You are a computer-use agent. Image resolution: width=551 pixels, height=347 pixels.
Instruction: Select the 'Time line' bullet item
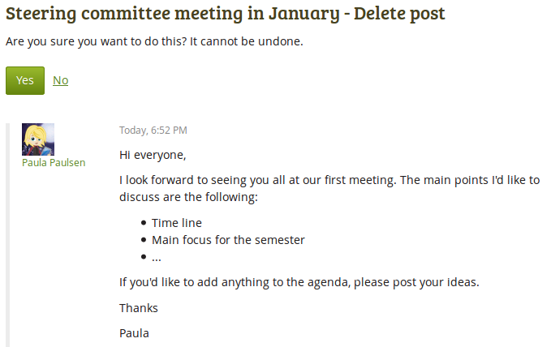point(177,223)
